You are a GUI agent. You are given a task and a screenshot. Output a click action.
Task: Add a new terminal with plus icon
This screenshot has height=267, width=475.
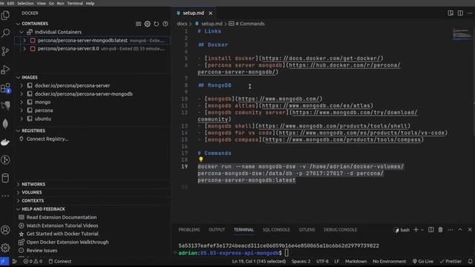click(x=416, y=230)
